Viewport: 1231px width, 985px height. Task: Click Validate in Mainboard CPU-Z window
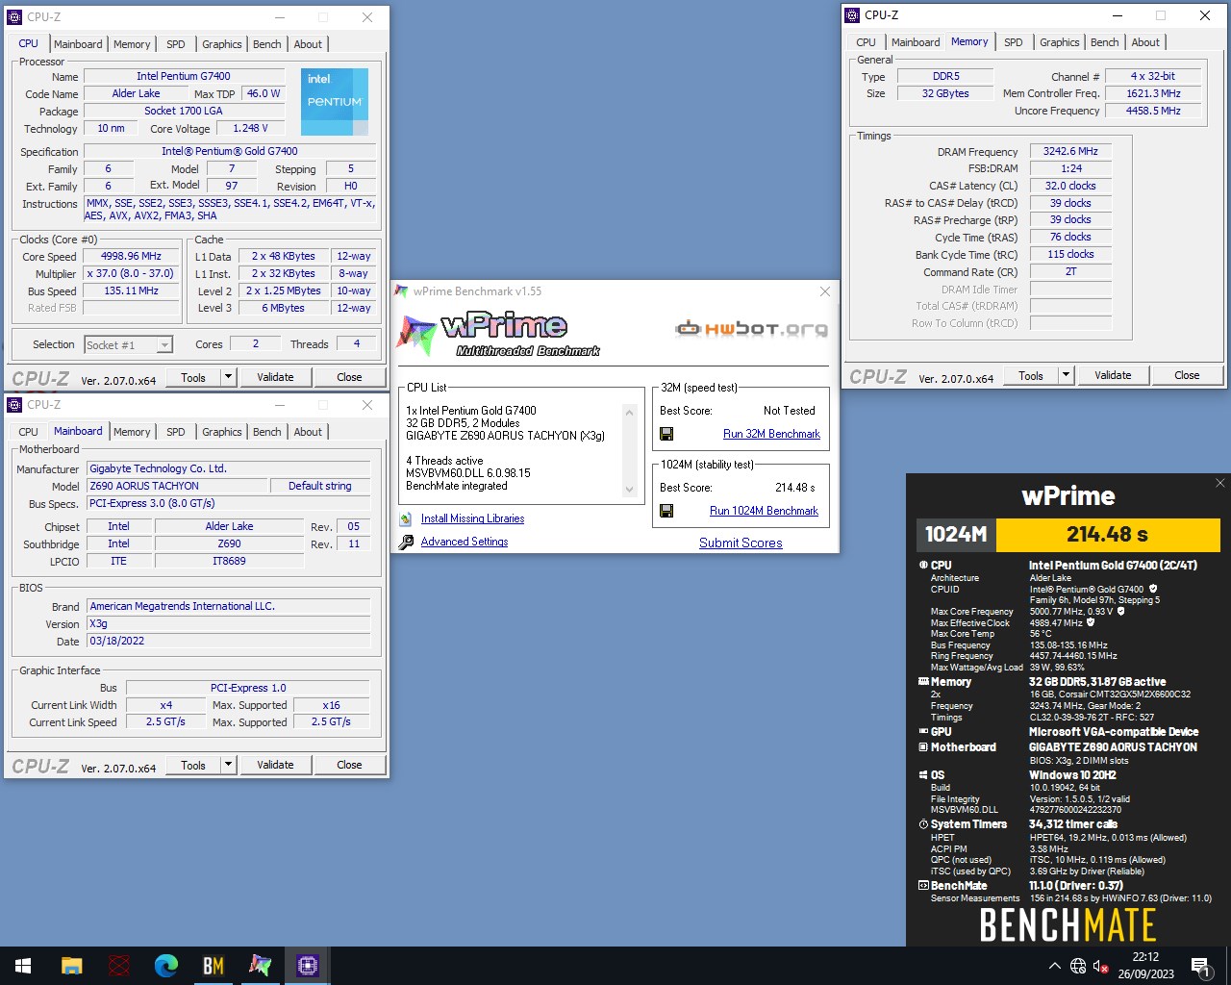275,765
